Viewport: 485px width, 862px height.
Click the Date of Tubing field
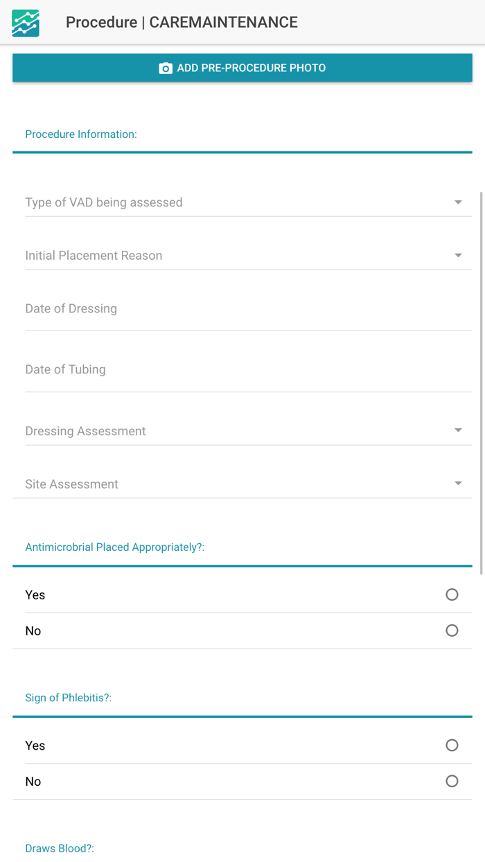coord(248,370)
